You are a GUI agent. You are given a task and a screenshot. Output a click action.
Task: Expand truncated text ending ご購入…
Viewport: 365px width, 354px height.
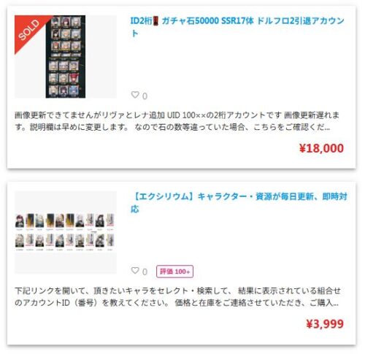pyautogui.click(x=336, y=303)
